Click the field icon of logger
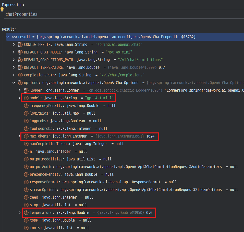Viewport: 244px width, 232px height. (x=26, y=90)
